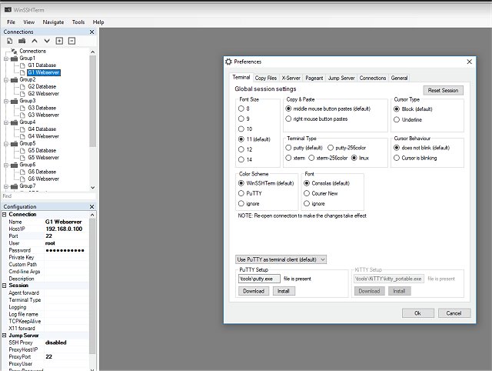This screenshot has width=492, height=371.
Task: Switch to the X-Server tab
Action: pyautogui.click(x=291, y=78)
